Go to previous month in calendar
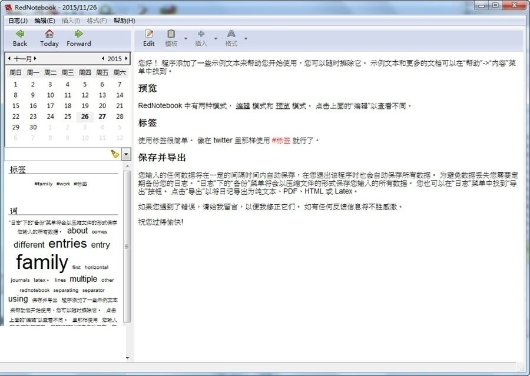The image size is (530, 376). 9,58
